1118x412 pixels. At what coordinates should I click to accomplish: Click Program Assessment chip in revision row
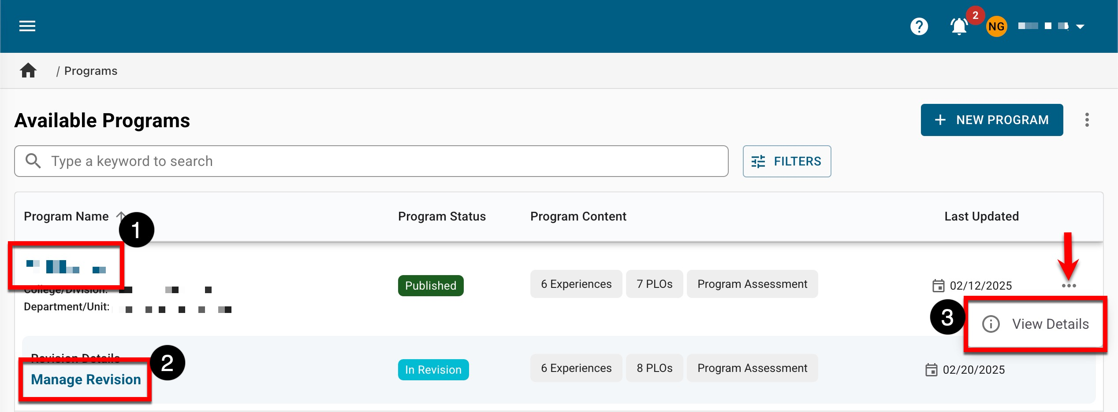752,368
